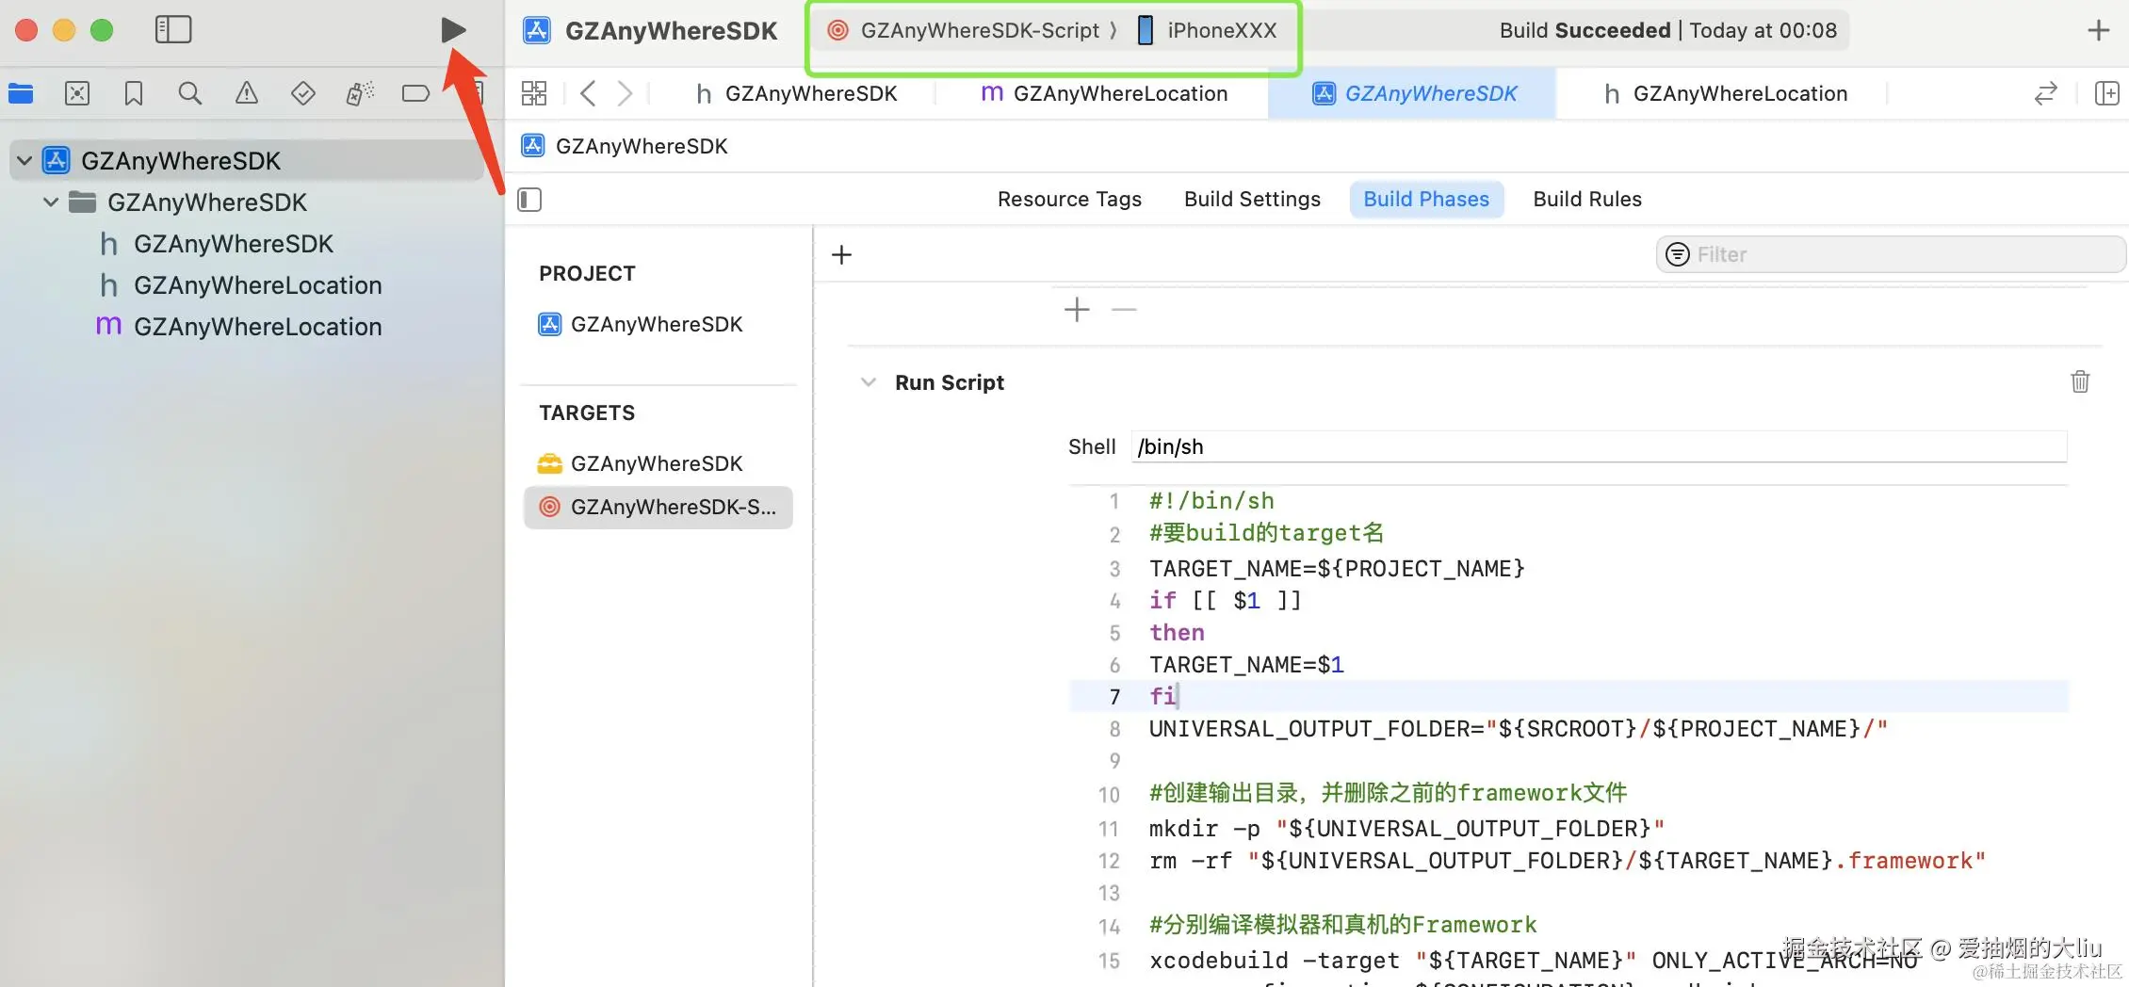Image resolution: width=2129 pixels, height=987 pixels.
Task: Click the "fi" script line
Action: tap(1162, 697)
